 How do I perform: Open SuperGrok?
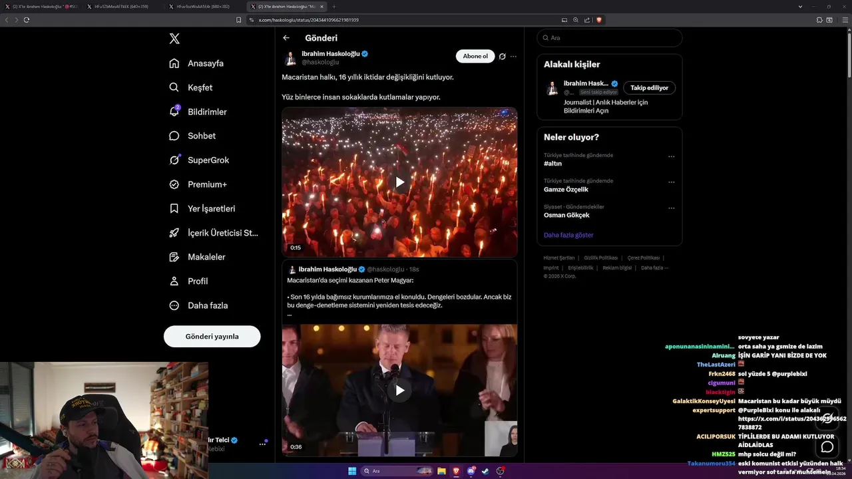[199, 160]
